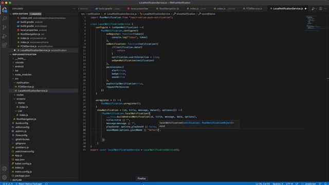The width and height of the screenshot is (329, 185).
Task: Expand the ios folder
Action: pyautogui.click(x=16, y=70)
